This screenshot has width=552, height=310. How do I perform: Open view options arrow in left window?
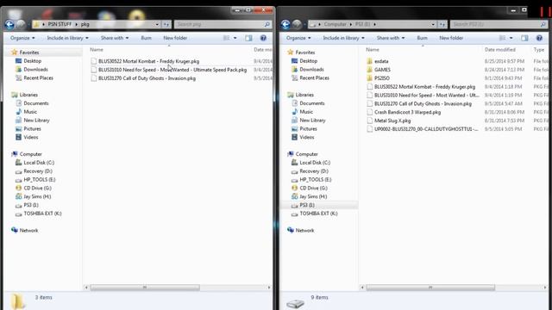point(235,38)
